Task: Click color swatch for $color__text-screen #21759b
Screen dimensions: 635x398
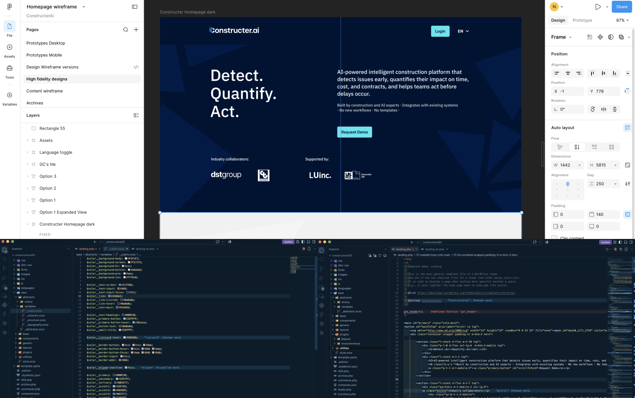Action: click(x=120, y=285)
